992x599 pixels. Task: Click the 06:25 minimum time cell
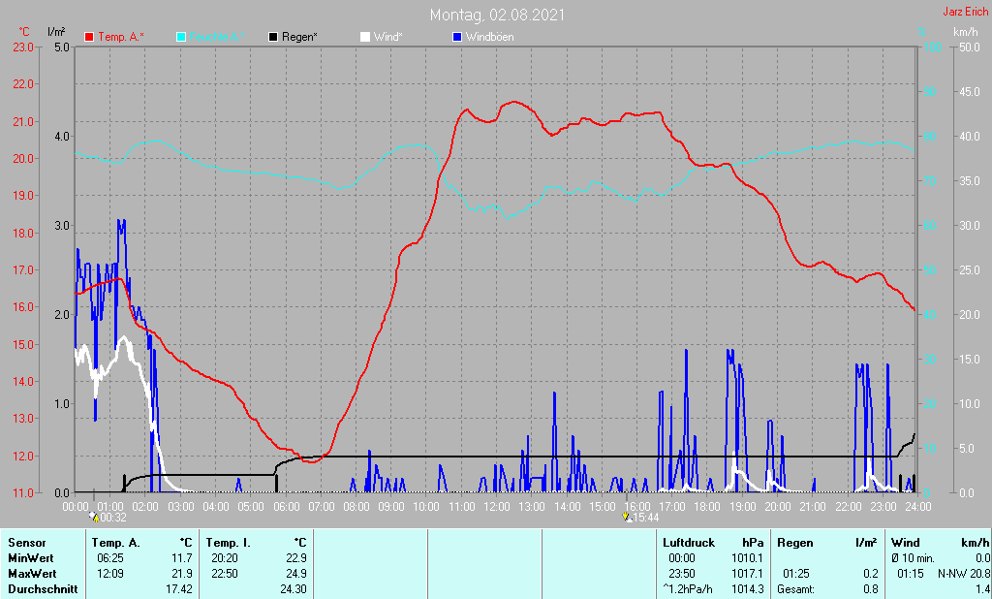tap(110, 558)
